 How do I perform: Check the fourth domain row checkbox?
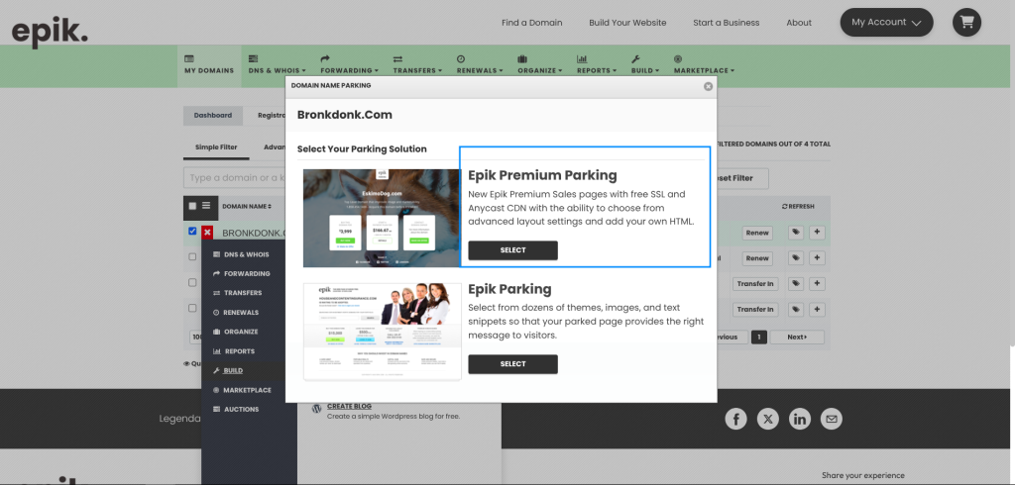[x=192, y=308]
